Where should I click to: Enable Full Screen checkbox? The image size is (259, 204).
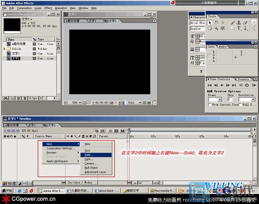(x=240, y=105)
